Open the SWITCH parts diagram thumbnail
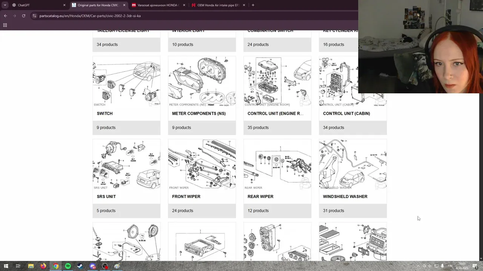 tap(126, 81)
